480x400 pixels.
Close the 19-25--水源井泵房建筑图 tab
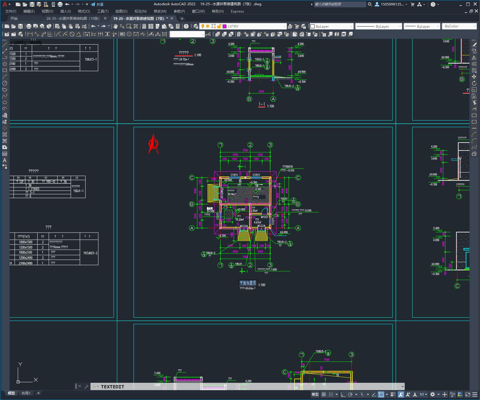172,18
